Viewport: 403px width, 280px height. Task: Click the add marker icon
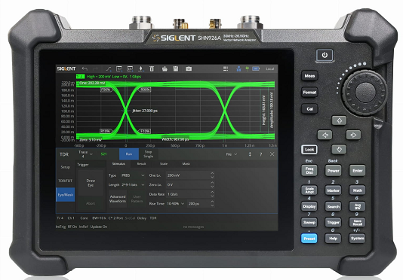[x=140, y=68]
